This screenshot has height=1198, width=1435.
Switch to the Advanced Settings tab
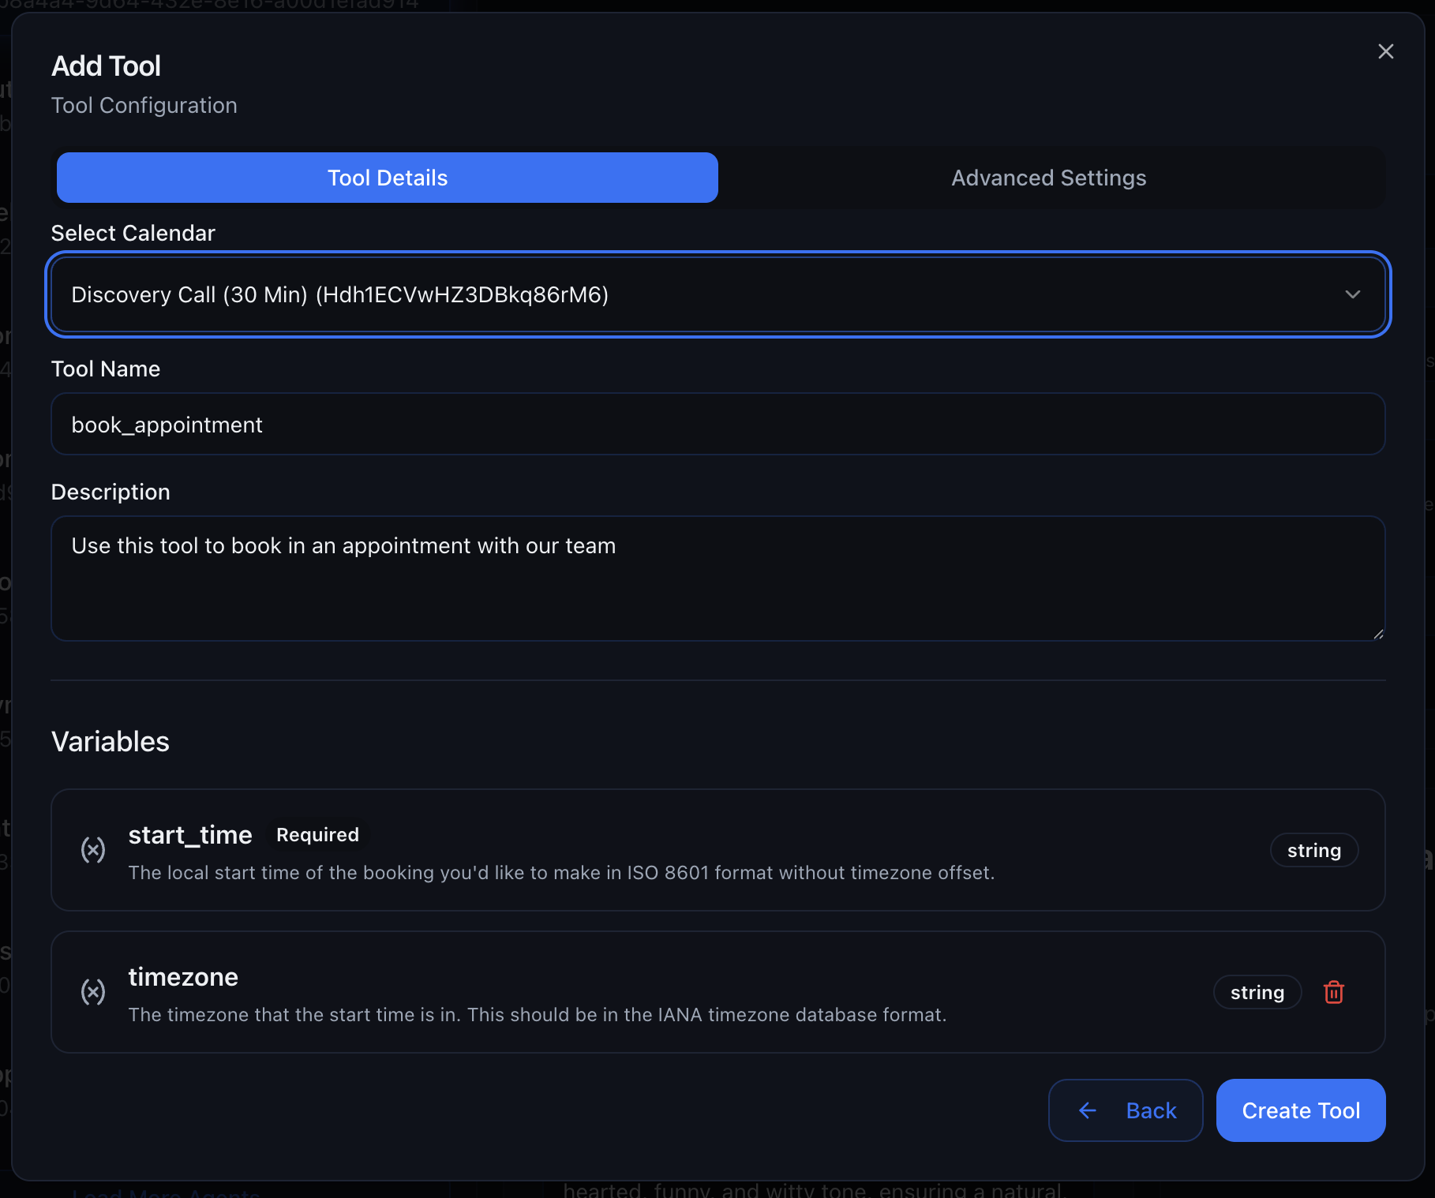point(1048,178)
